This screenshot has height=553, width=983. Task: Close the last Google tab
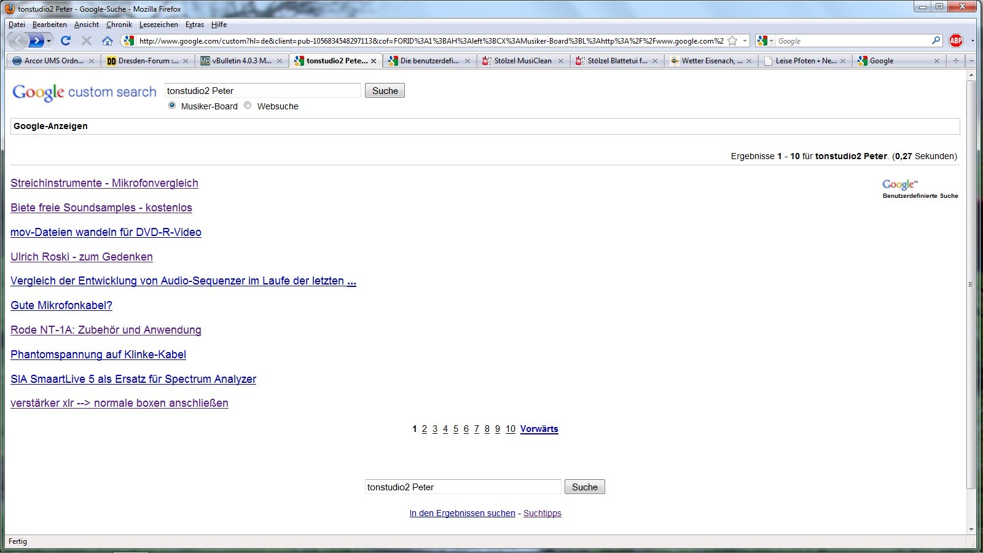coord(937,61)
